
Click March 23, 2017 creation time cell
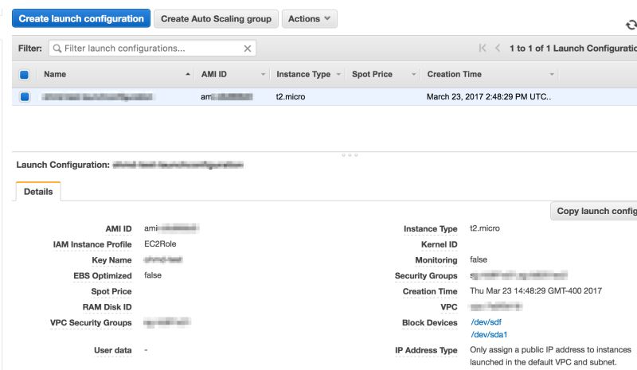pyautogui.click(x=489, y=96)
